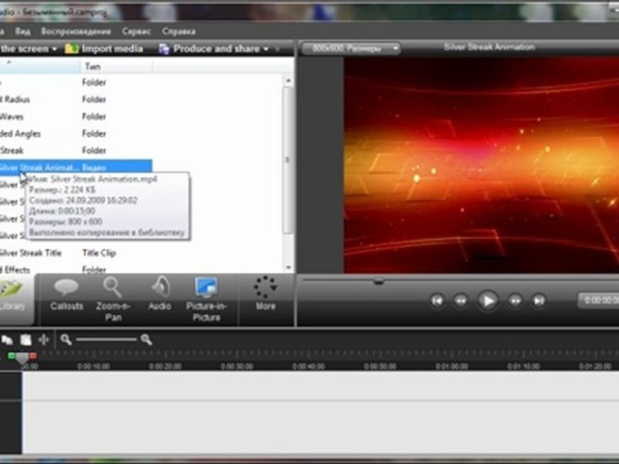619x464 pixels.
Task: Zoom out the timeline with magnifier icon
Action: tap(66, 340)
